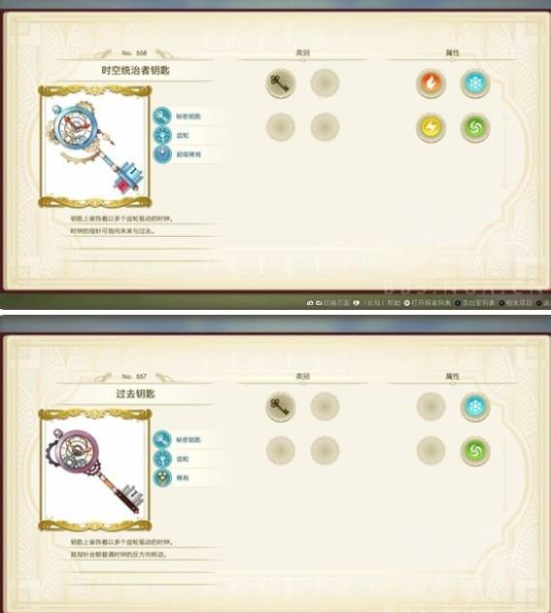Click the 切换页面 page switch hint
This screenshot has height=613, width=551.
327,303
